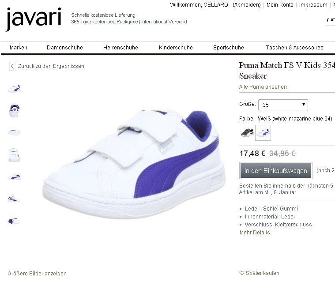Select the white sole-view thumbnail
Image resolution: width=335 pixels, height=286 pixels.
click(x=14, y=132)
